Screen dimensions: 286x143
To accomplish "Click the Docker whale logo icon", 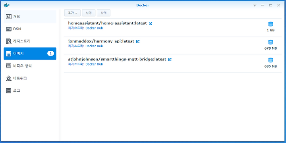I will (x=7, y=5).
